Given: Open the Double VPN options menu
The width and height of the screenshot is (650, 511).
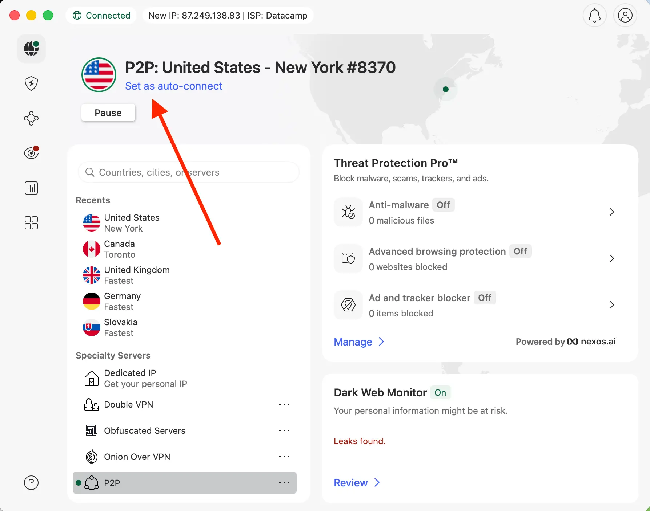Looking at the screenshot, I should [284, 404].
